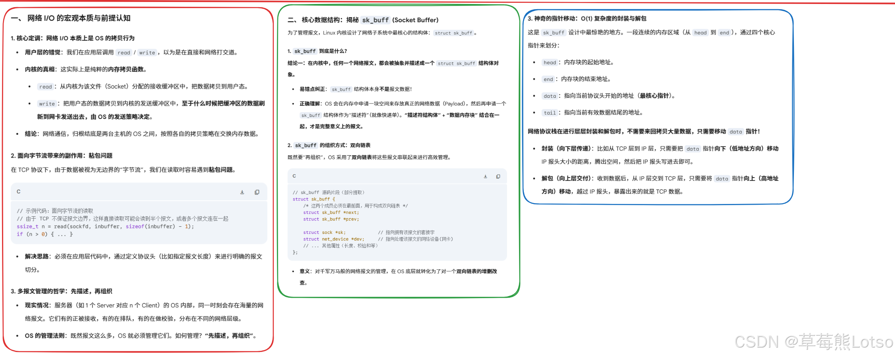Image resolution: width=895 pixels, height=356 pixels.
Task: Click 'struct sk_buff' tag in the 为了管理报文 intro line
Action: pos(453,33)
